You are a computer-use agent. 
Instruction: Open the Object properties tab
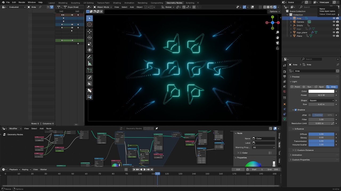pyautogui.click(x=285, y=104)
